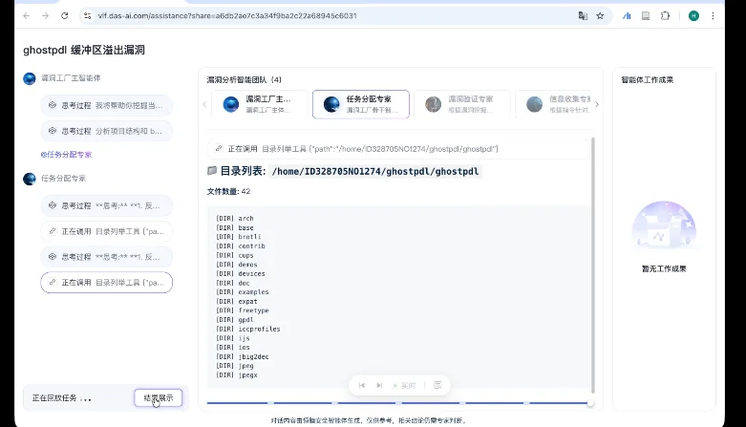Jump to next step in playback

379,385
